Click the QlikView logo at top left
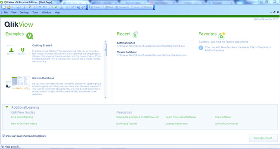 click(19, 24)
